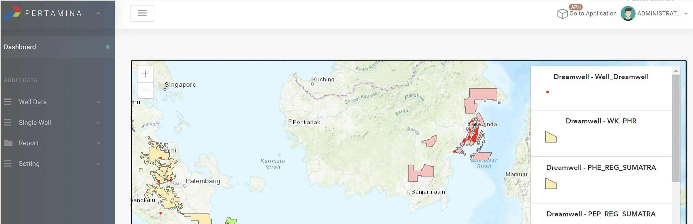693x224 pixels.
Task: Click the red Well_Dreamwell legend dot
Action: click(x=547, y=92)
